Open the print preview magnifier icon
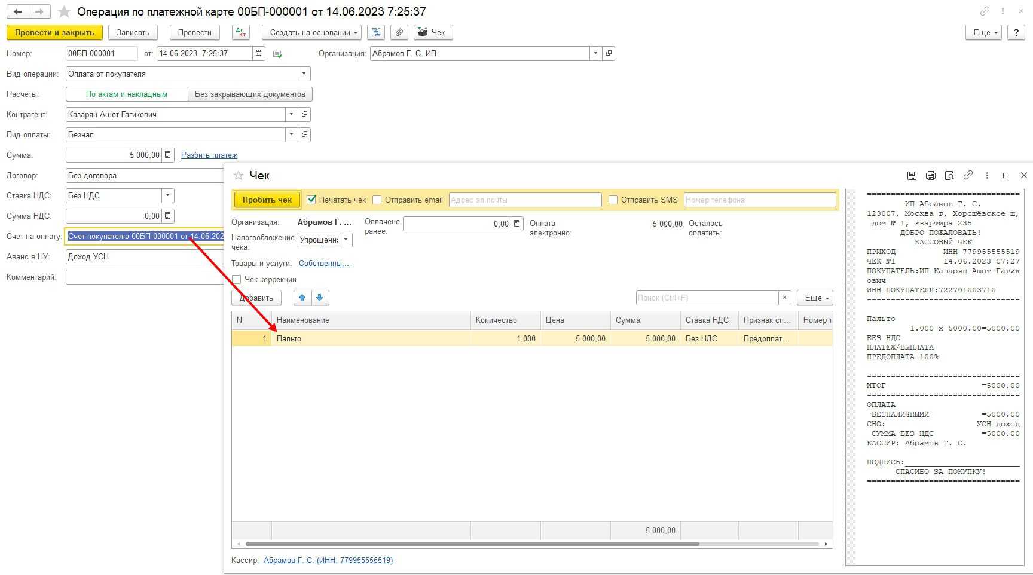The width and height of the screenshot is (1033, 575). tap(949, 175)
